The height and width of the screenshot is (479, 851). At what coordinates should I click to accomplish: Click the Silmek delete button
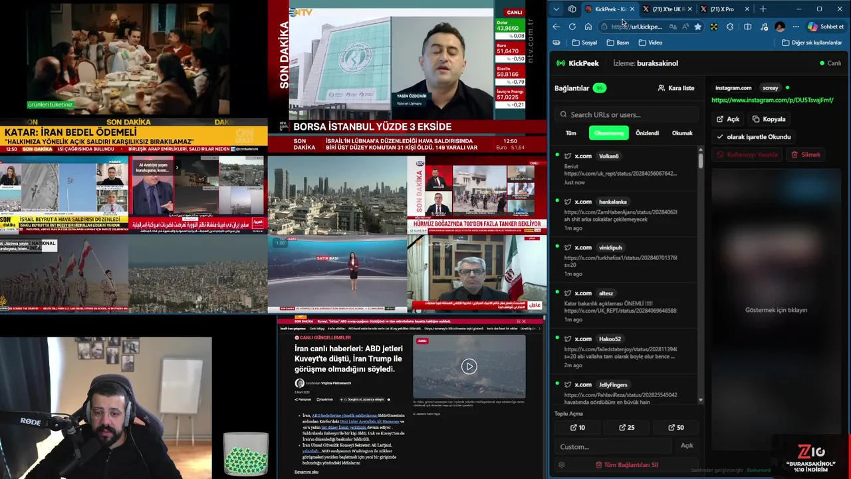point(806,154)
